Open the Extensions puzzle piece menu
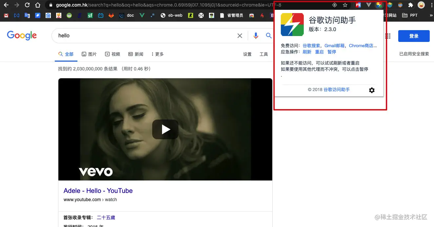Viewport: 434px width, 227px height. pyautogui.click(x=410, y=5)
